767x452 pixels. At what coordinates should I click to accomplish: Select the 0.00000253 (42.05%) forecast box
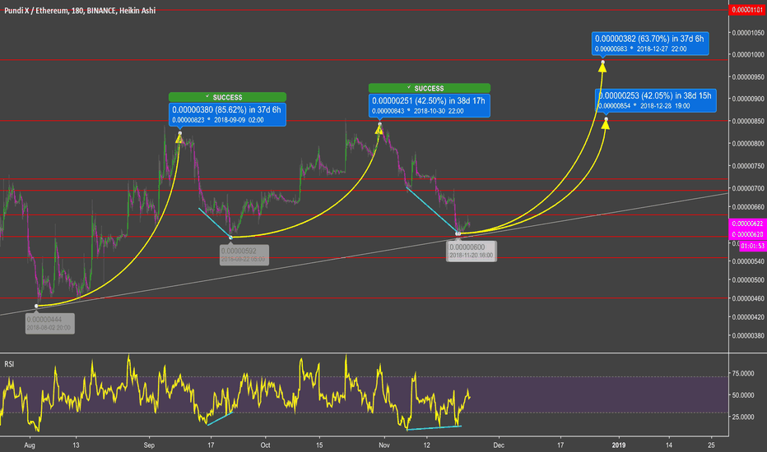655,100
